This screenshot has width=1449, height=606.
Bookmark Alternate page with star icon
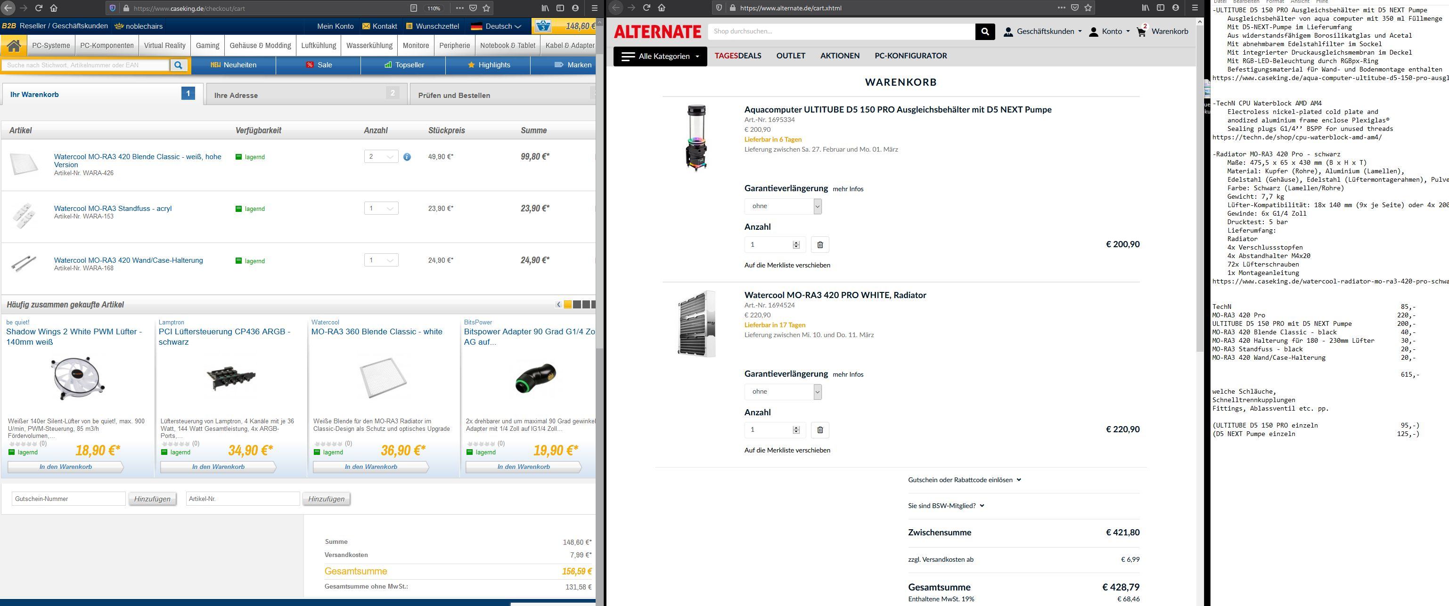coord(1088,8)
